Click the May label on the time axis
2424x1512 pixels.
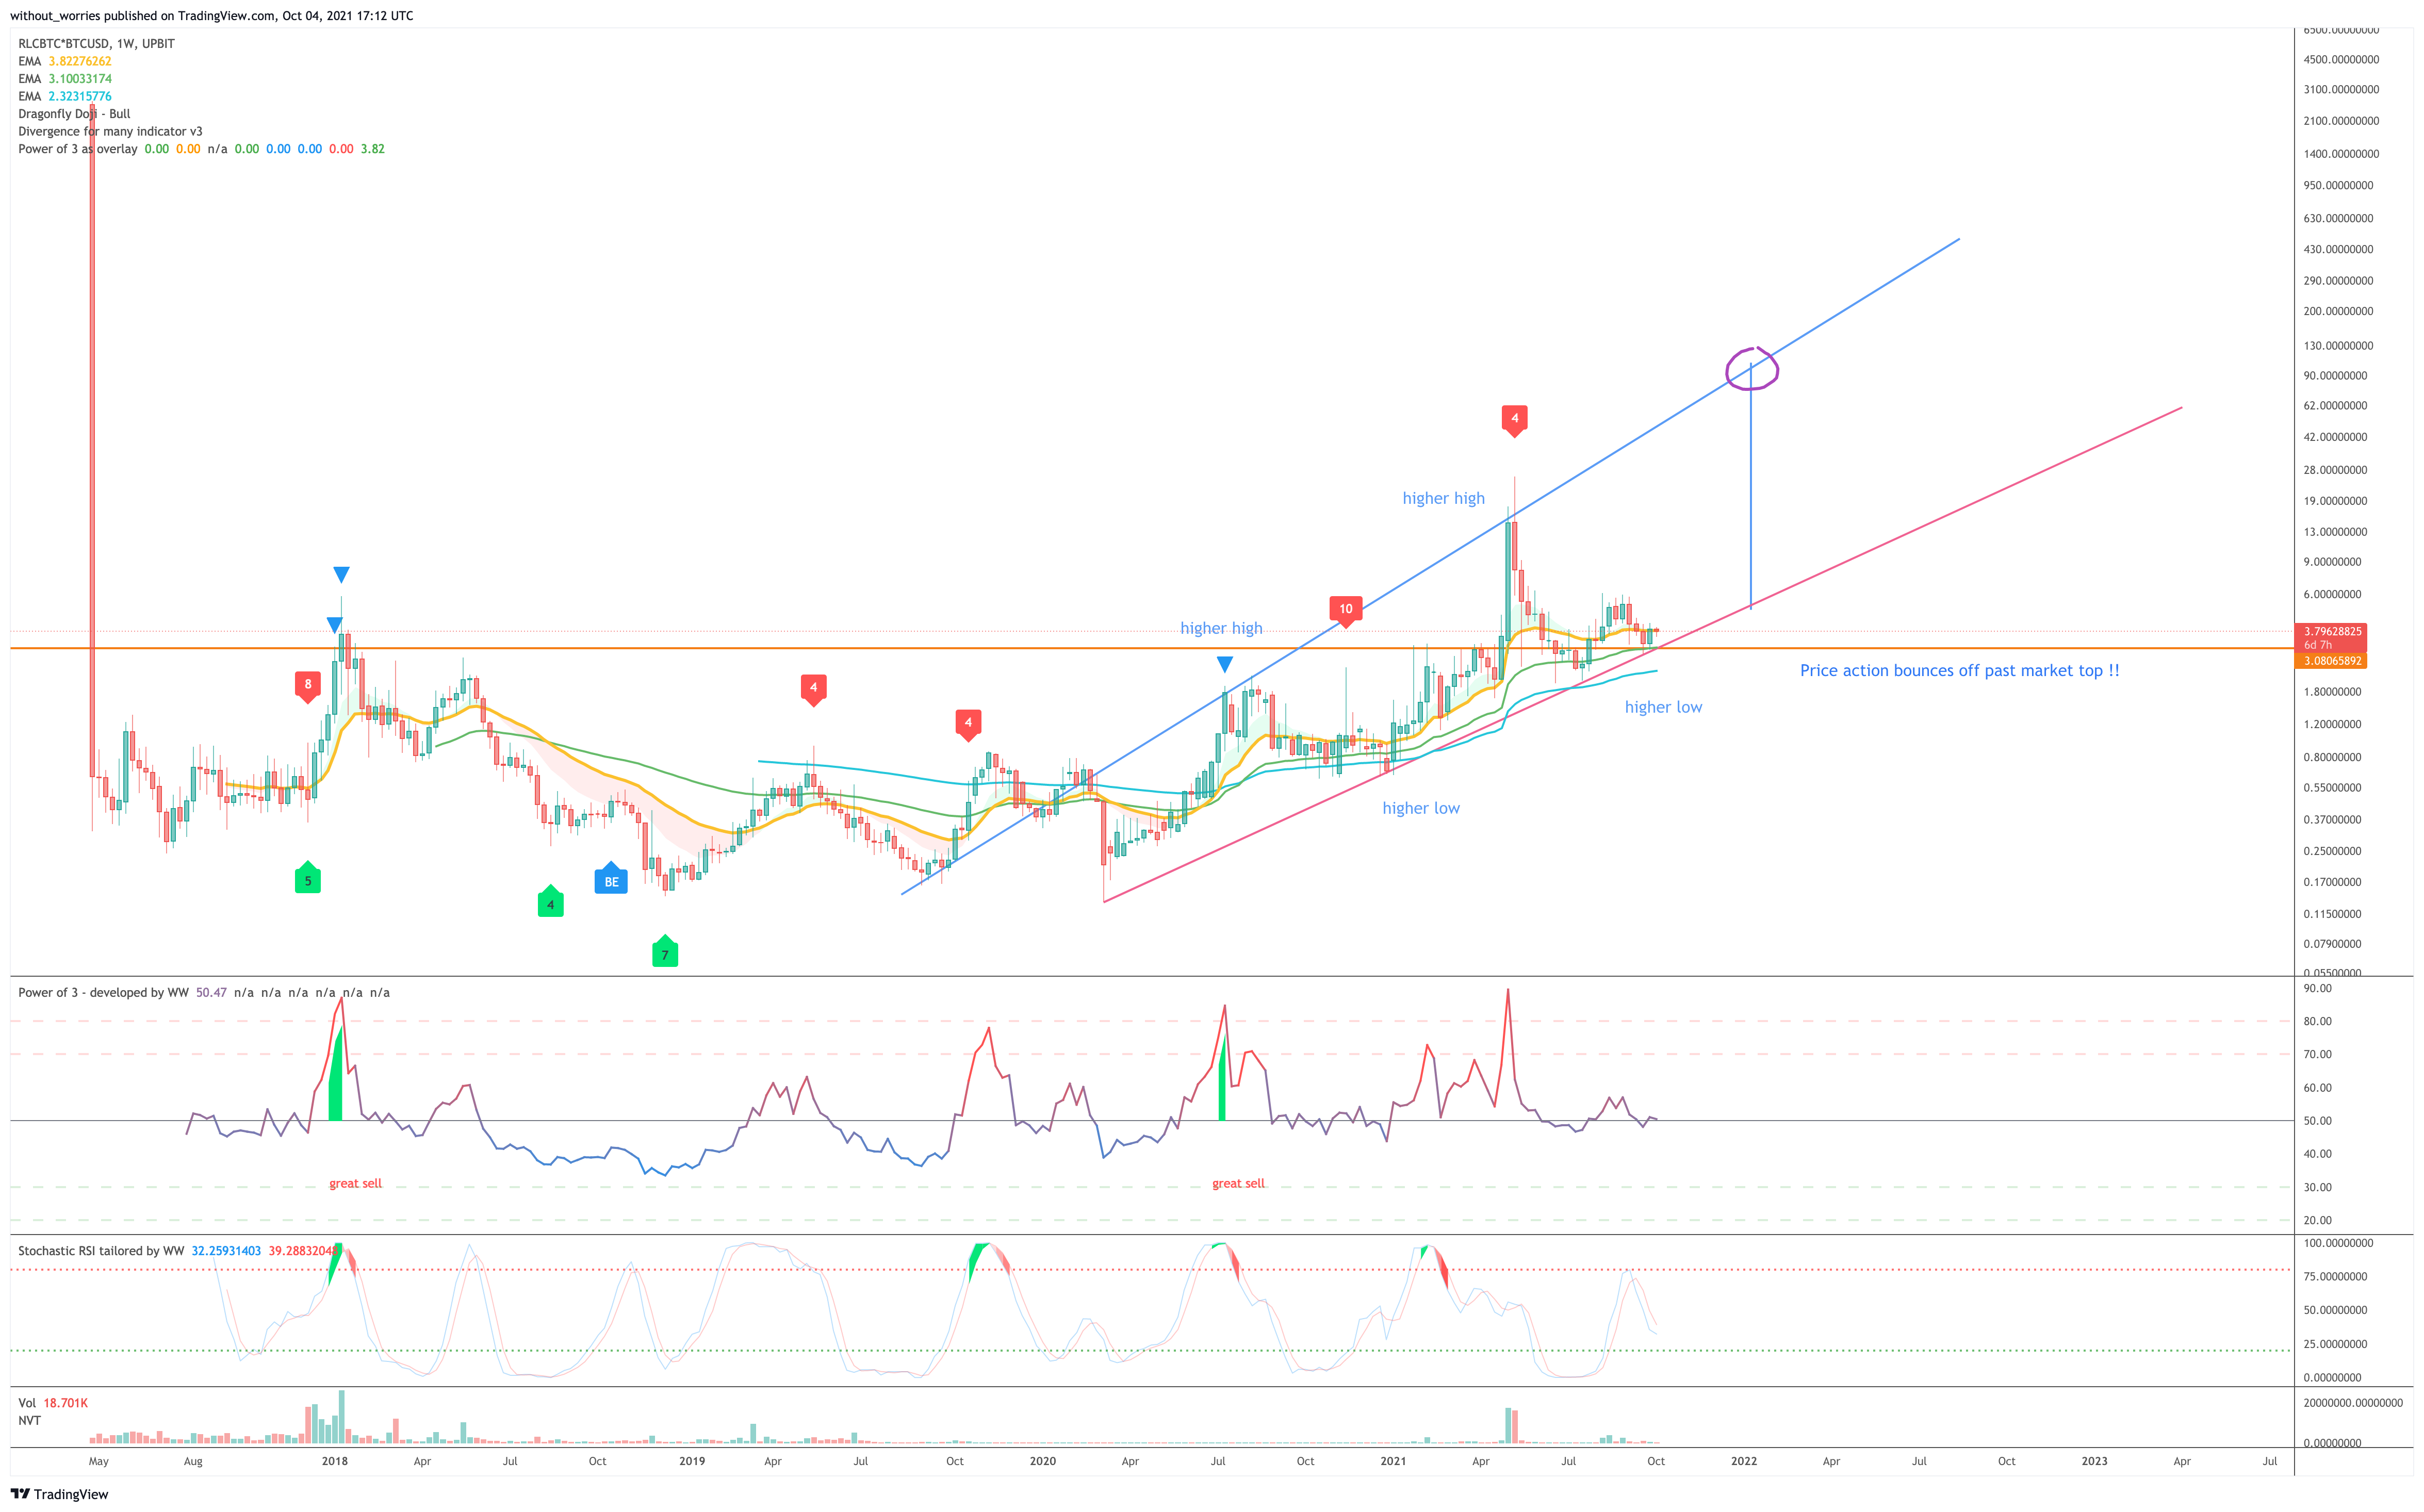98,1461
